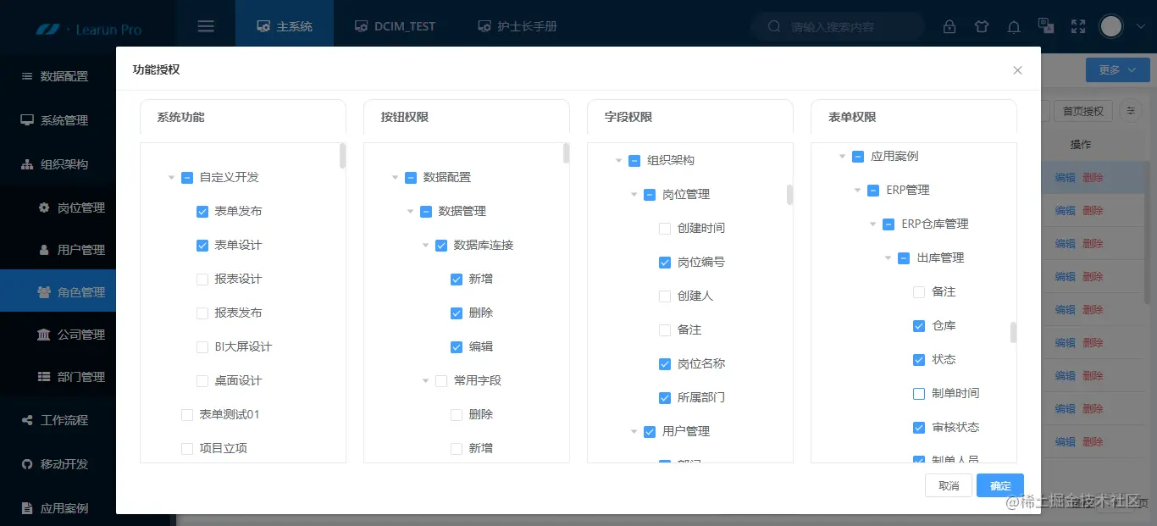Click the 确定 confirm button
The image size is (1157, 526).
pyautogui.click(x=999, y=485)
